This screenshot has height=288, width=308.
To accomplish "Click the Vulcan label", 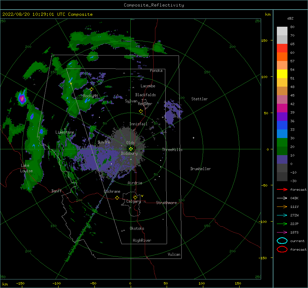I will click(174, 254).
